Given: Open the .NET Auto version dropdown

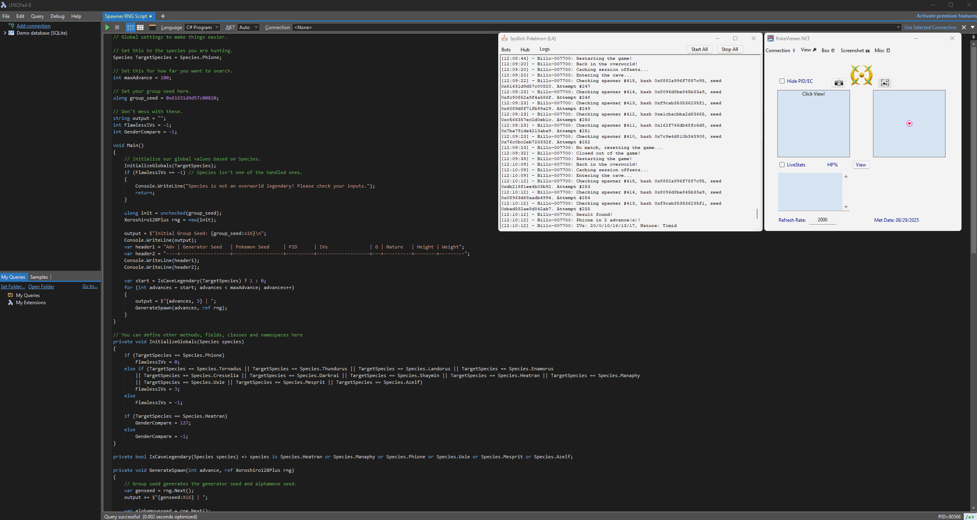Looking at the screenshot, I should pos(248,27).
